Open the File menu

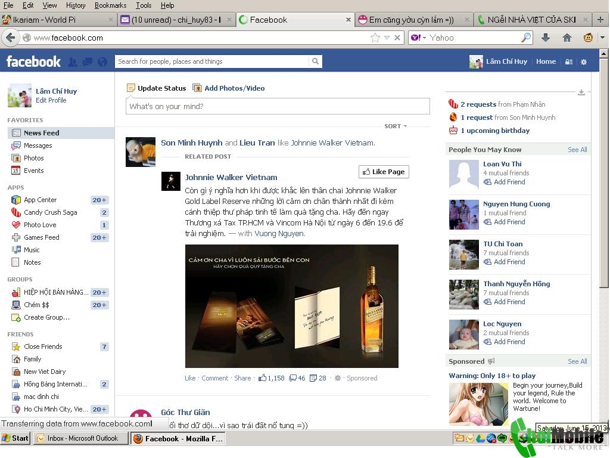coord(8,5)
